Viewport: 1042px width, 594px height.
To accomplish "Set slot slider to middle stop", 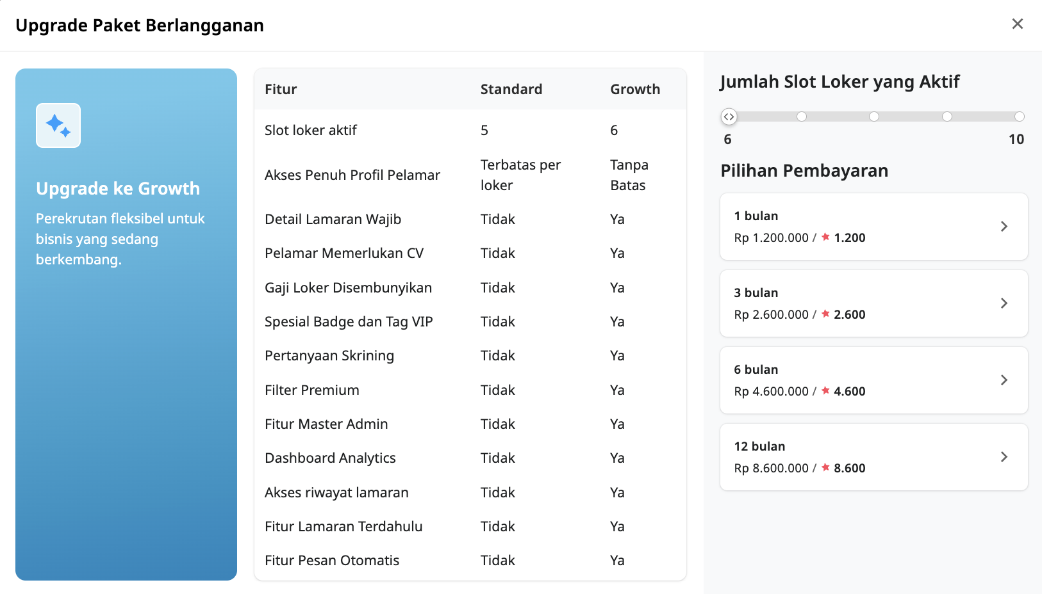I will click(874, 116).
